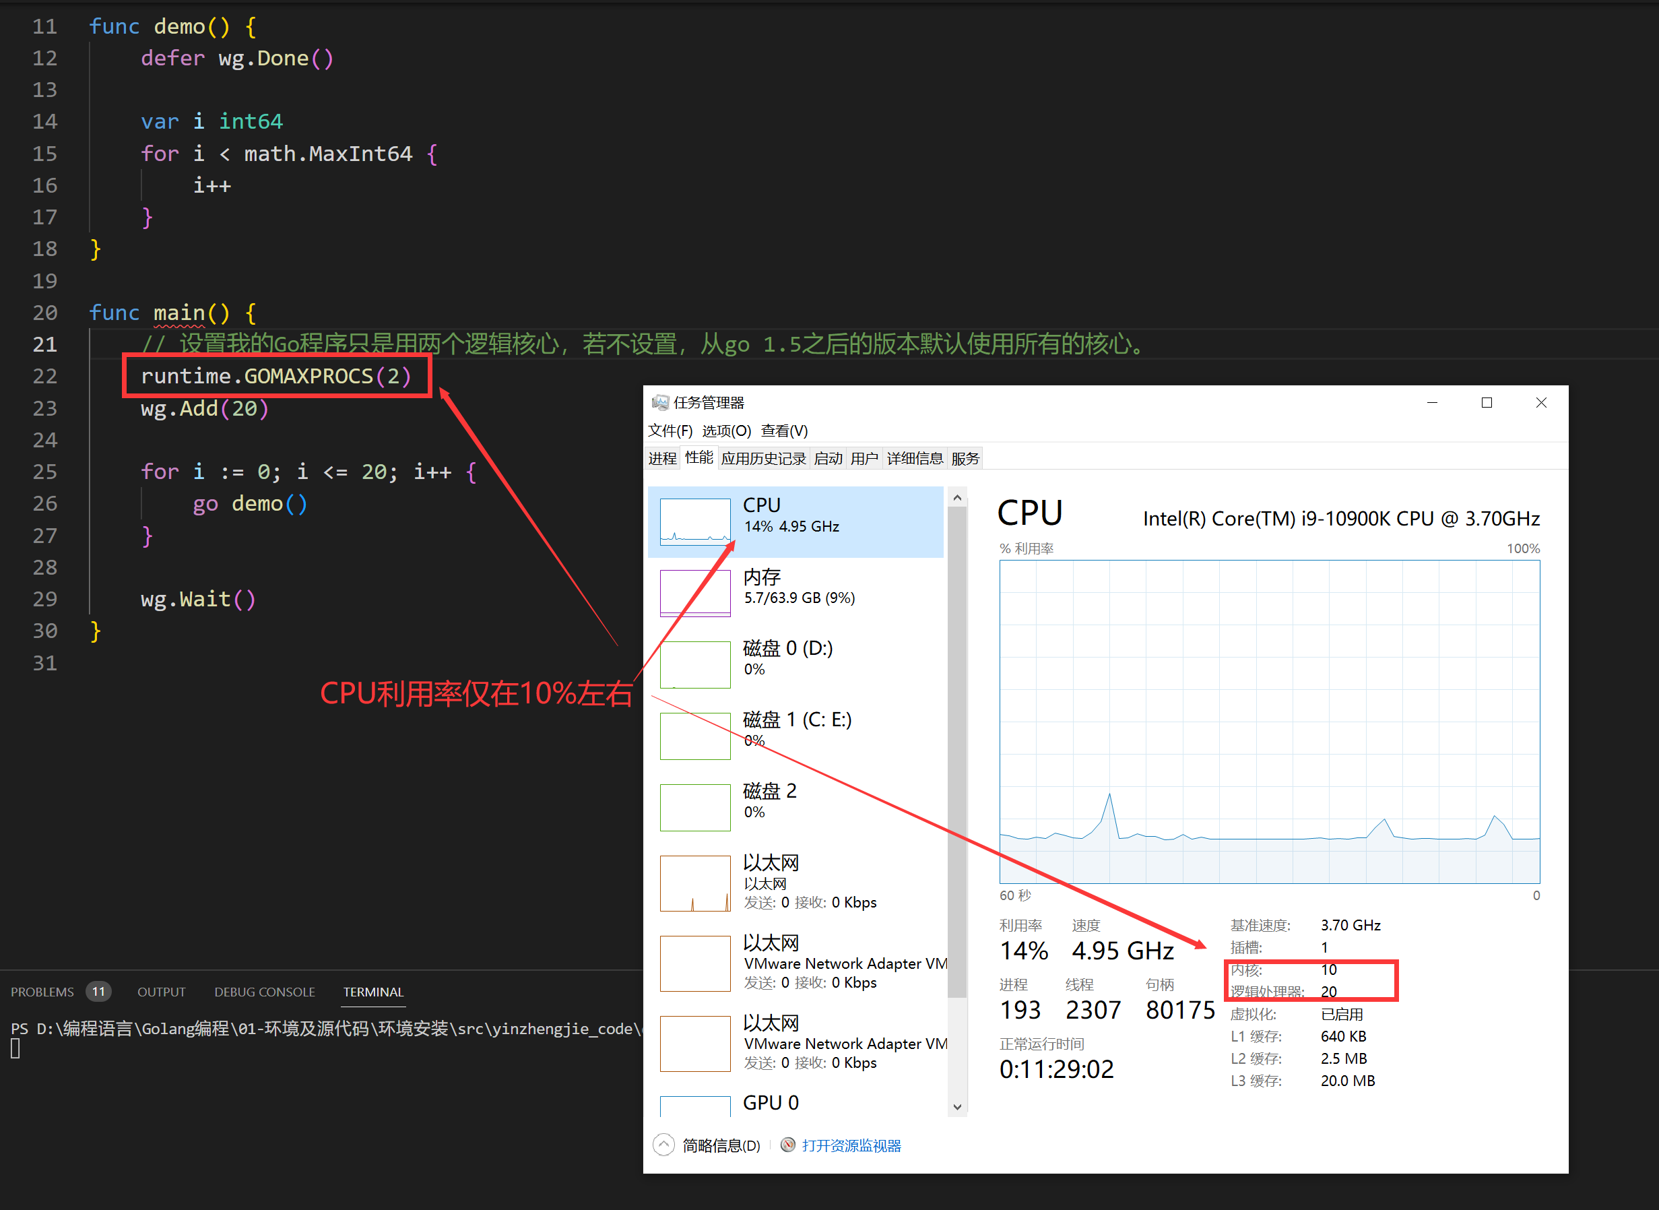This screenshot has width=1659, height=1210.
Task: Click the 简略信息(D) button
Action: (721, 1145)
